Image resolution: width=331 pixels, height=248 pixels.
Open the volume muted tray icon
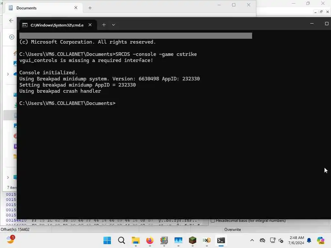281,240
